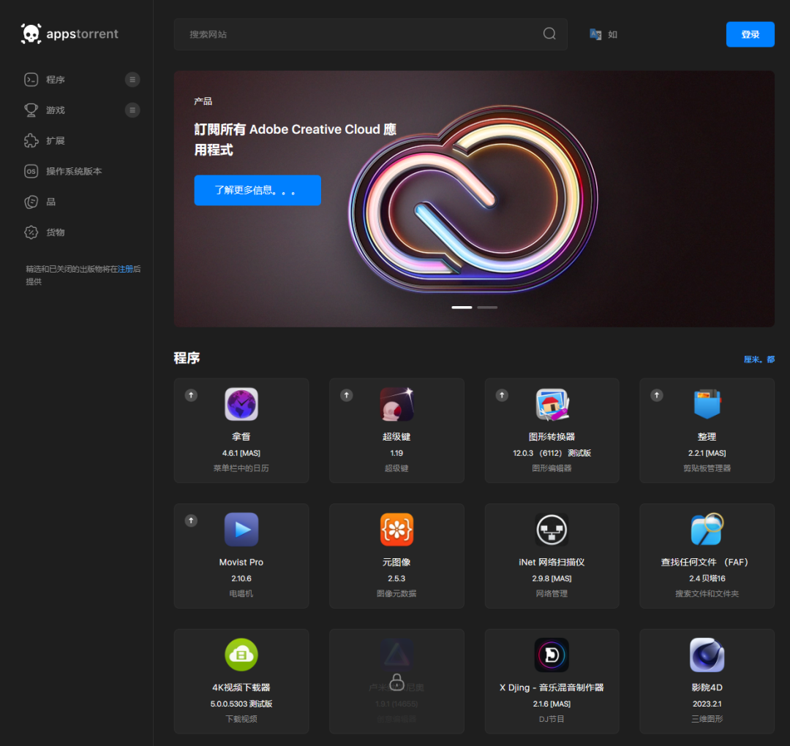Image resolution: width=790 pixels, height=746 pixels.
Task: Click the language translate icon
Action: [x=595, y=34]
